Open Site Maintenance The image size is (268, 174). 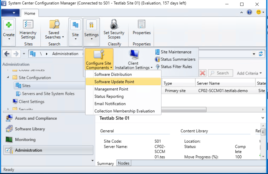click(174, 52)
